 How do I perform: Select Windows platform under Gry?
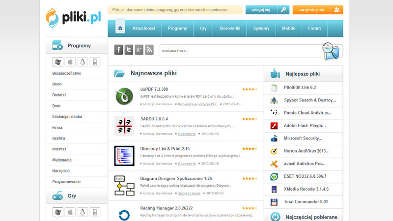click(57, 212)
